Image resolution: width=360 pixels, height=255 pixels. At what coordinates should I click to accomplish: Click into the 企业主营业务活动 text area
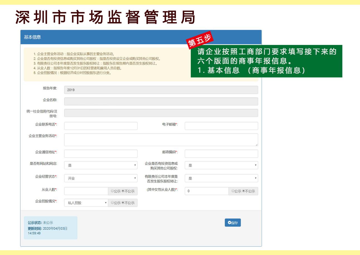coord(161,140)
